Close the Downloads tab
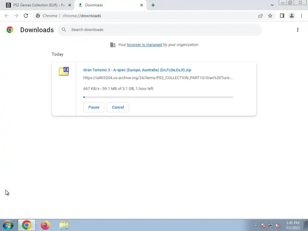The image size is (308, 231). click(142, 5)
